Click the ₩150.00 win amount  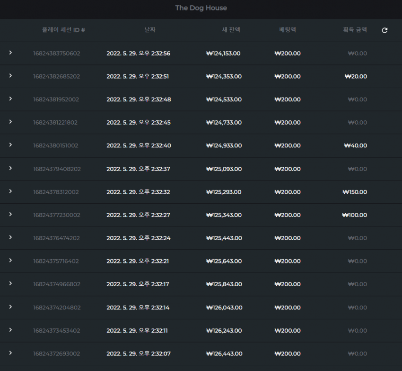[x=355, y=192]
